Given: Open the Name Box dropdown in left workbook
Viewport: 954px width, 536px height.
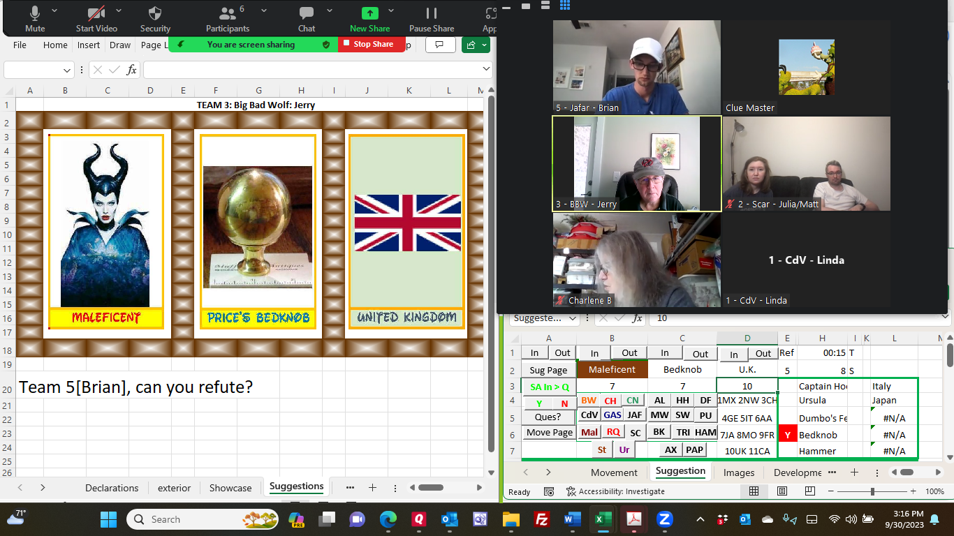Looking at the screenshot, I should tap(68, 70).
